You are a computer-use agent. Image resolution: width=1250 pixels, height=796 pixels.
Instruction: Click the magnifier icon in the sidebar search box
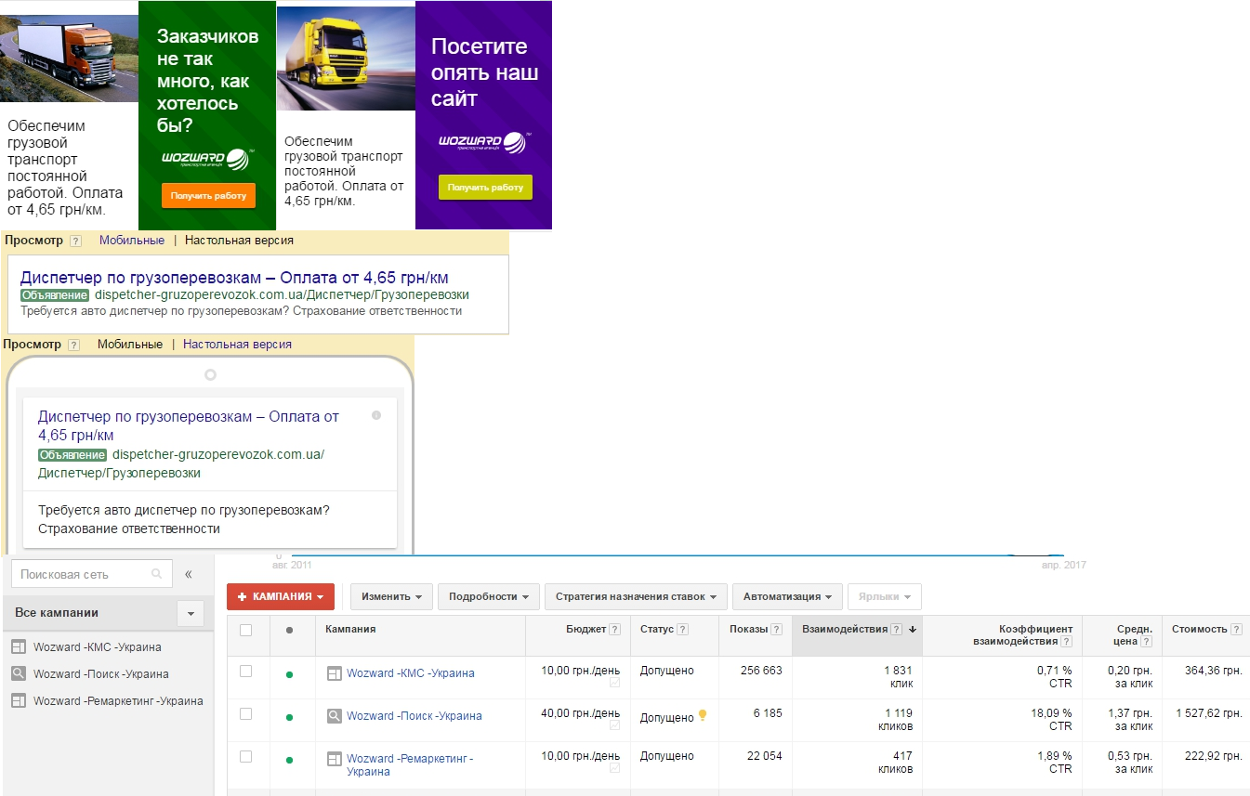[x=157, y=574]
